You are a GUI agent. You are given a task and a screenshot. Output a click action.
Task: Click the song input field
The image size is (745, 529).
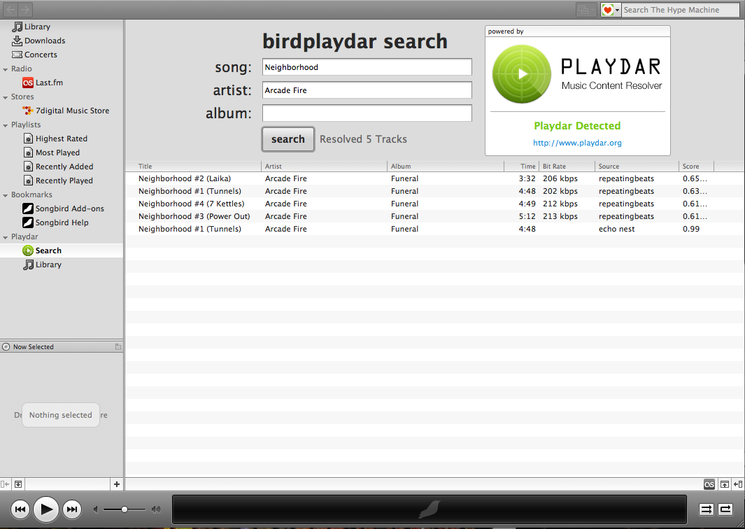(x=367, y=67)
